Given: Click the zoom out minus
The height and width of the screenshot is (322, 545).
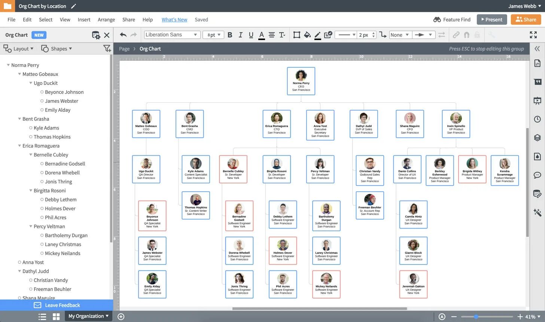Looking at the screenshot, I should tap(454, 316).
